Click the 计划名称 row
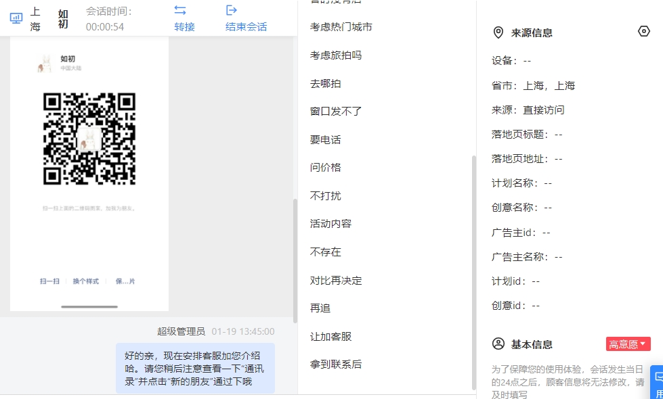Image resolution: width=663 pixels, height=399 pixels. click(521, 183)
